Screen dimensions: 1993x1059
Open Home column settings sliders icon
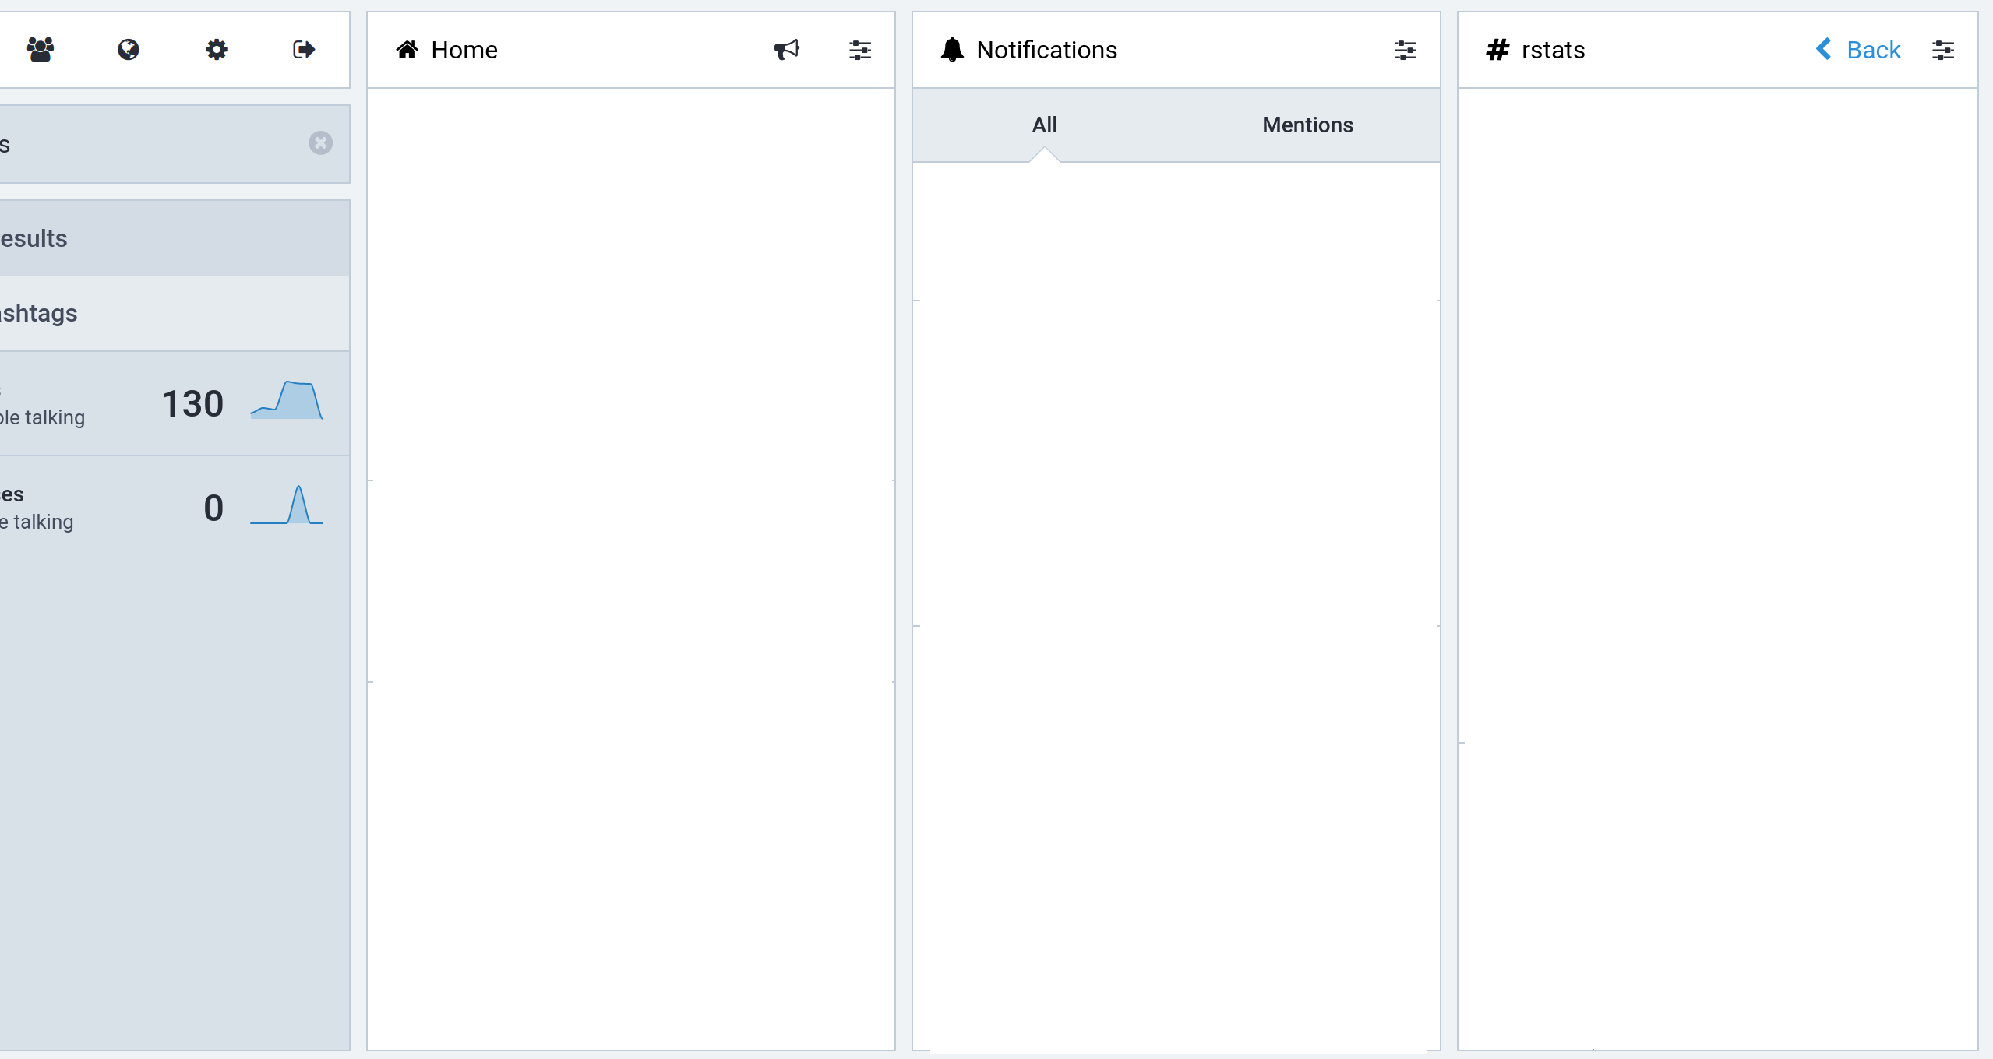[860, 50]
